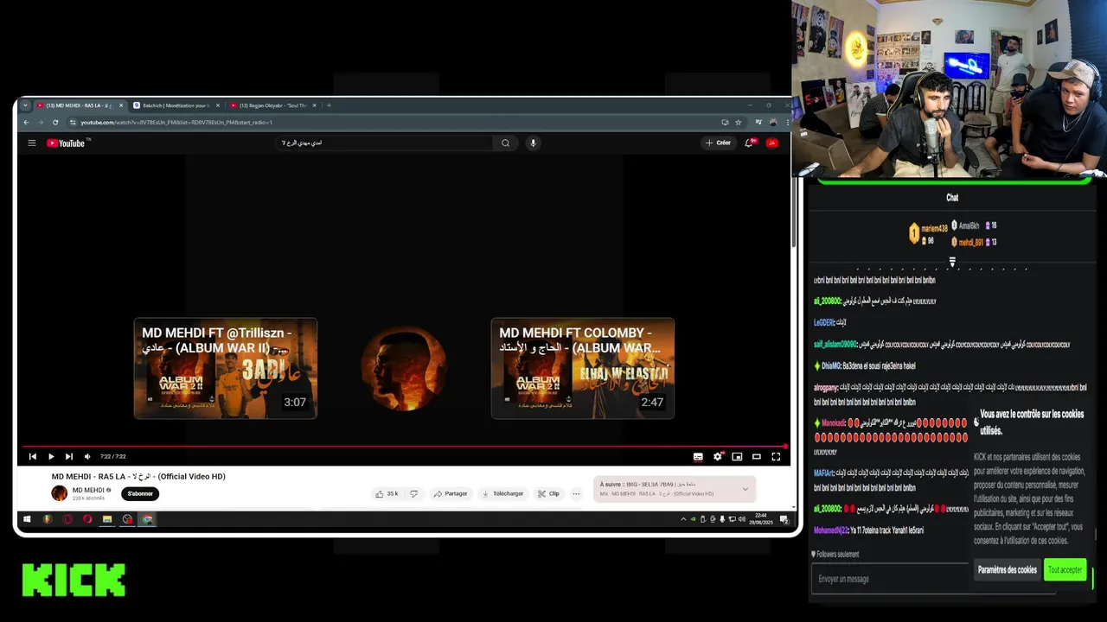This screenshot has width=1107, height=622.
Task: Open Chrome from the taskbar
Action: click(148, 519)
